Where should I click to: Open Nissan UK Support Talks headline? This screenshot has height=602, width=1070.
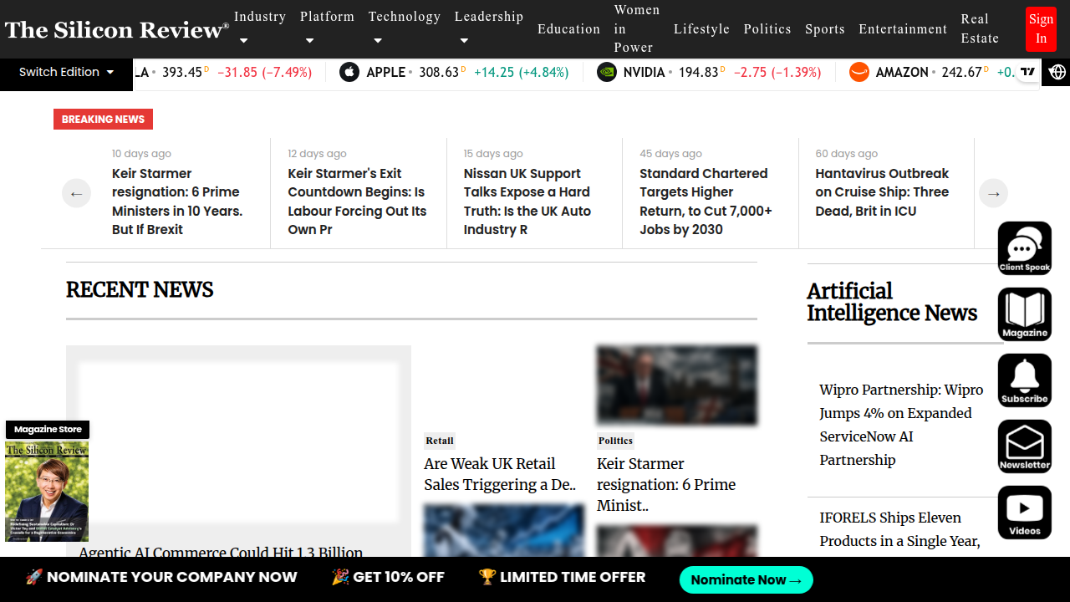[527, 202]
